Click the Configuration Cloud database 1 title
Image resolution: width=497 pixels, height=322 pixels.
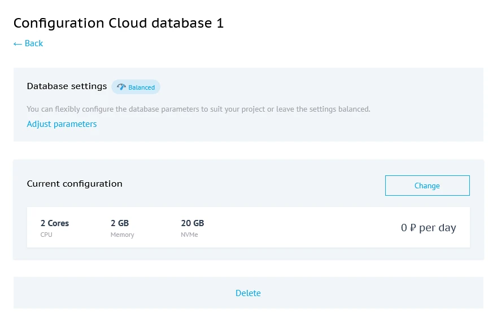pos(119,23)
